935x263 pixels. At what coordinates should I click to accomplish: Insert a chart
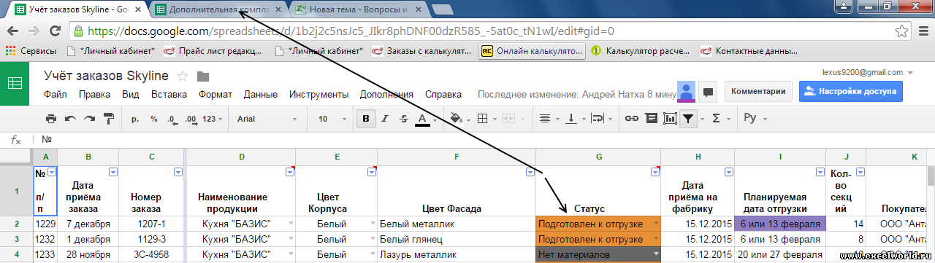[x=670, y=119]
